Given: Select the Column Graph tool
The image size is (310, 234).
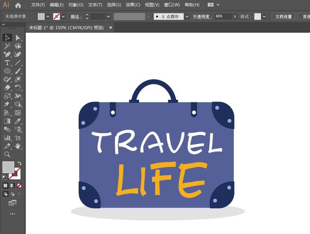Looking at the screenshot, I should tap(7, 138).
